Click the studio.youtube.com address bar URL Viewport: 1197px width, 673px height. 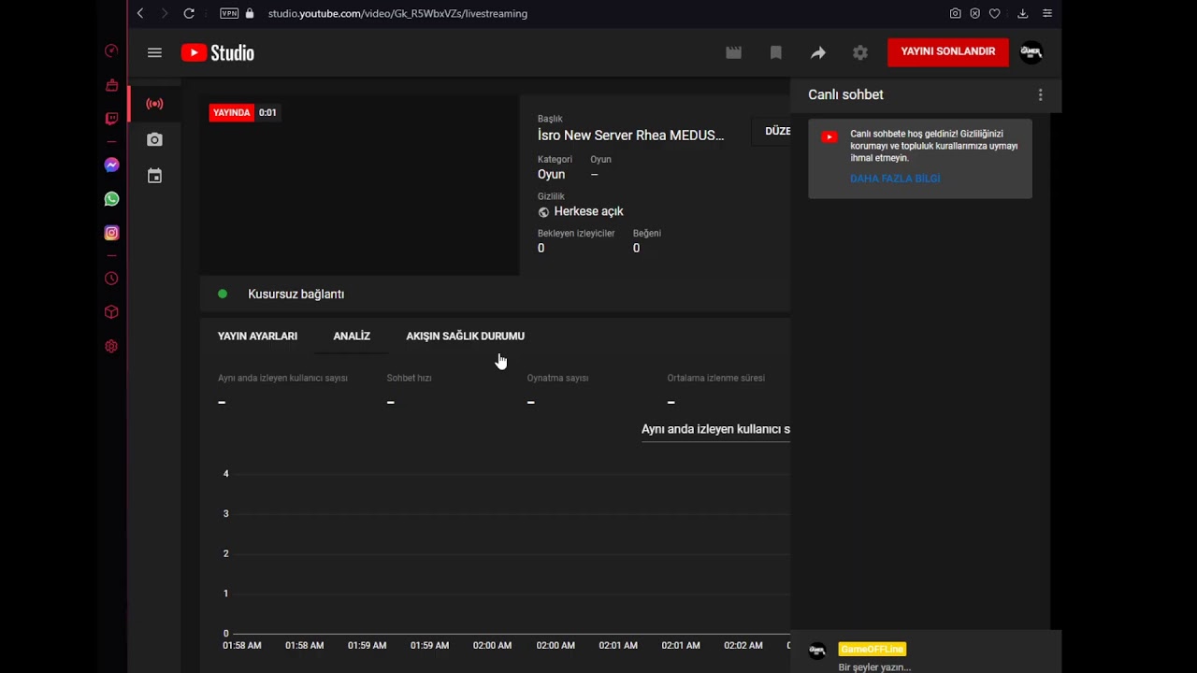397,13
